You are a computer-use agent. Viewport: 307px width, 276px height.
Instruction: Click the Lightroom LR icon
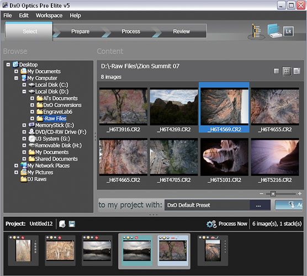pos(288,31)
